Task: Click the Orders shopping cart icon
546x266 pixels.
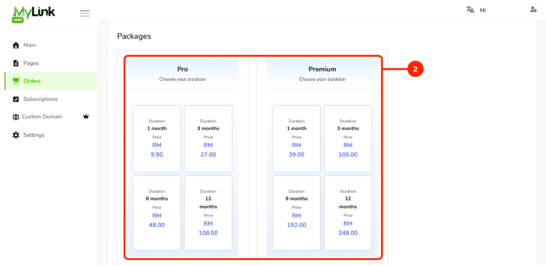Action: (16, 81)
